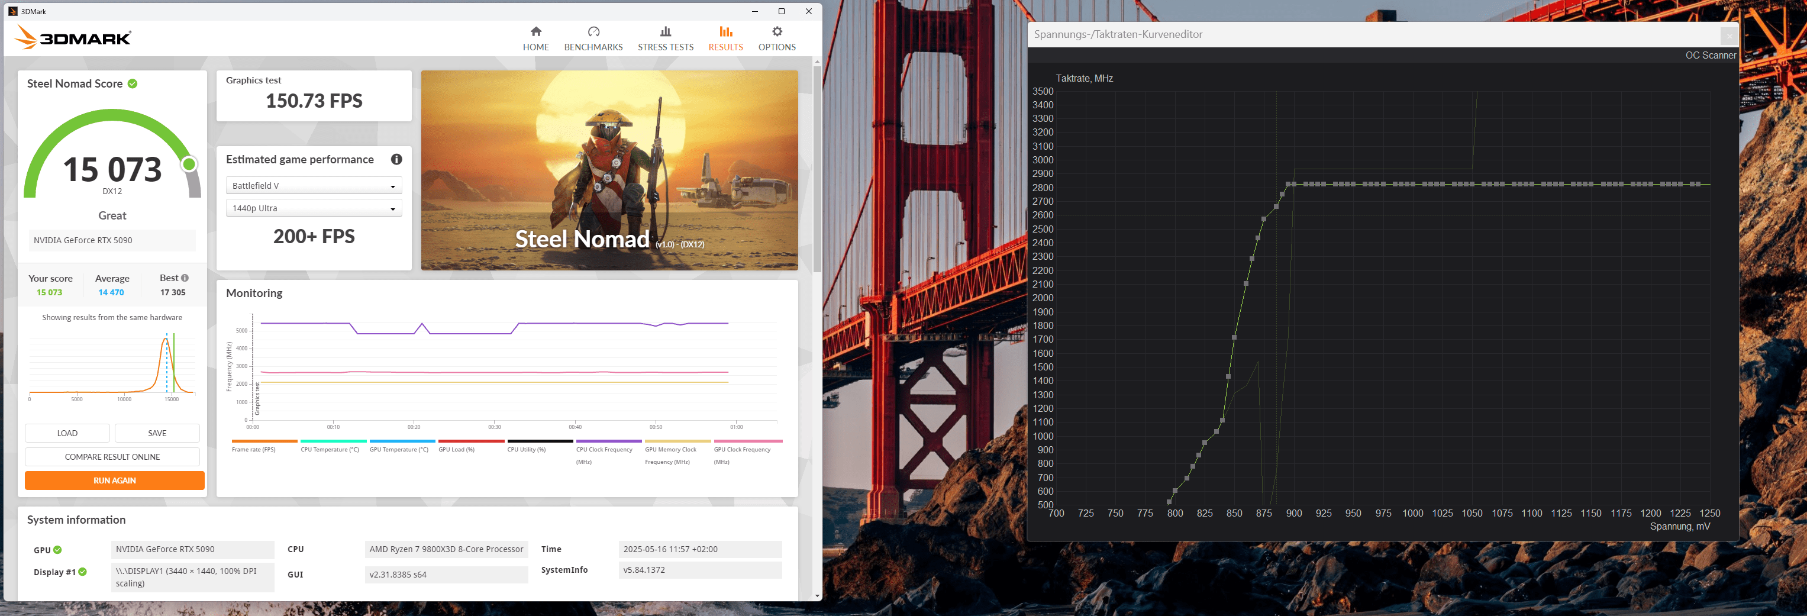The width and height of the screenshot is (1807, 616).
Task: Switch to STRESS TESTS tab label
Action: [666, 47]
